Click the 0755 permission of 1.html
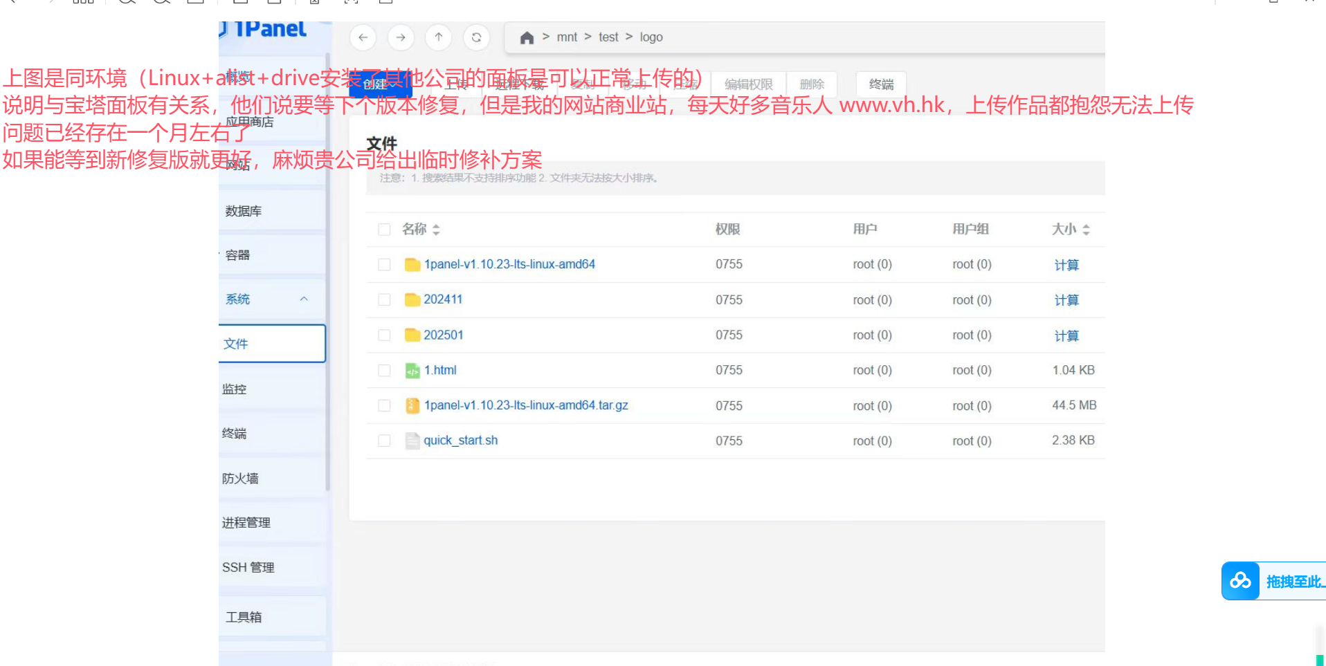1326x666 pixels. [x=729, y=370]
